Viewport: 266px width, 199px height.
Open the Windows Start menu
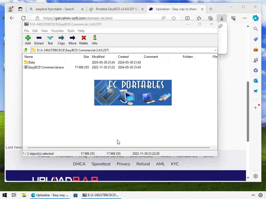coord(5,195)
